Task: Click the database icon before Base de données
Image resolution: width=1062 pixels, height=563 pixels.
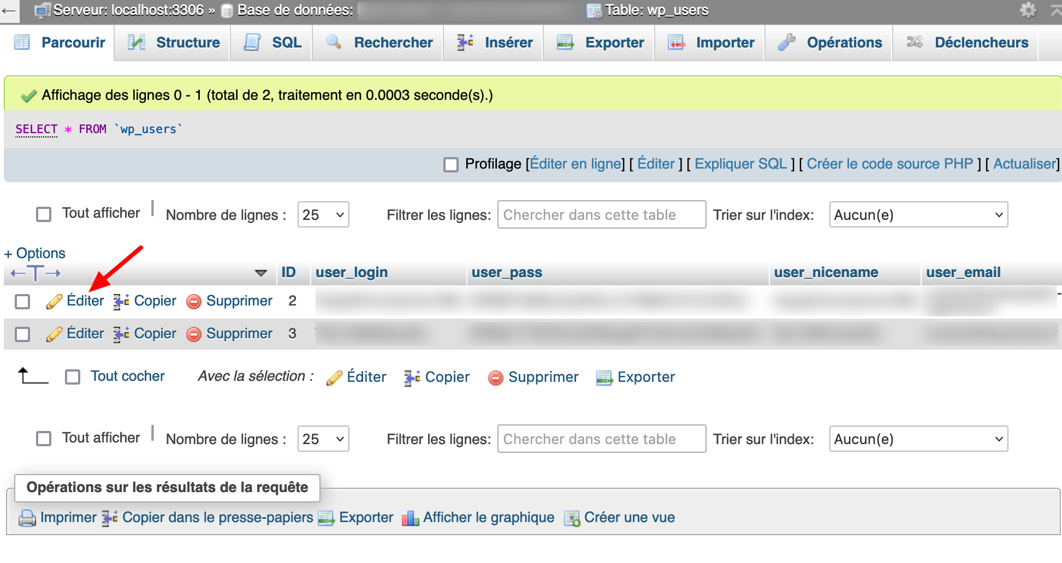Action: pos(227,10)
